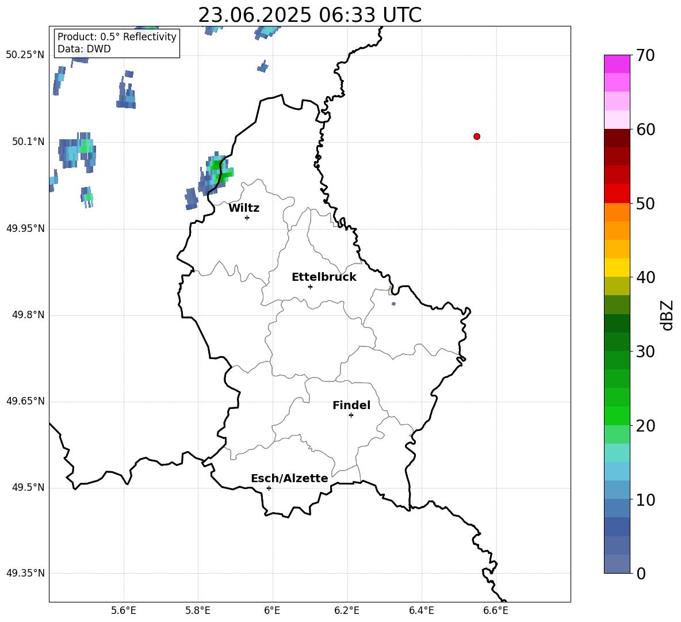Click the Findel station label

click(x=351, y=405)
